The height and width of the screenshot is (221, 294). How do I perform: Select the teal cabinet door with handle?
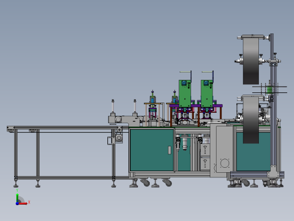point(152,150)
